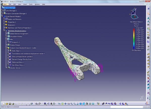Click the 3D compass in viewport

(135, 14)
